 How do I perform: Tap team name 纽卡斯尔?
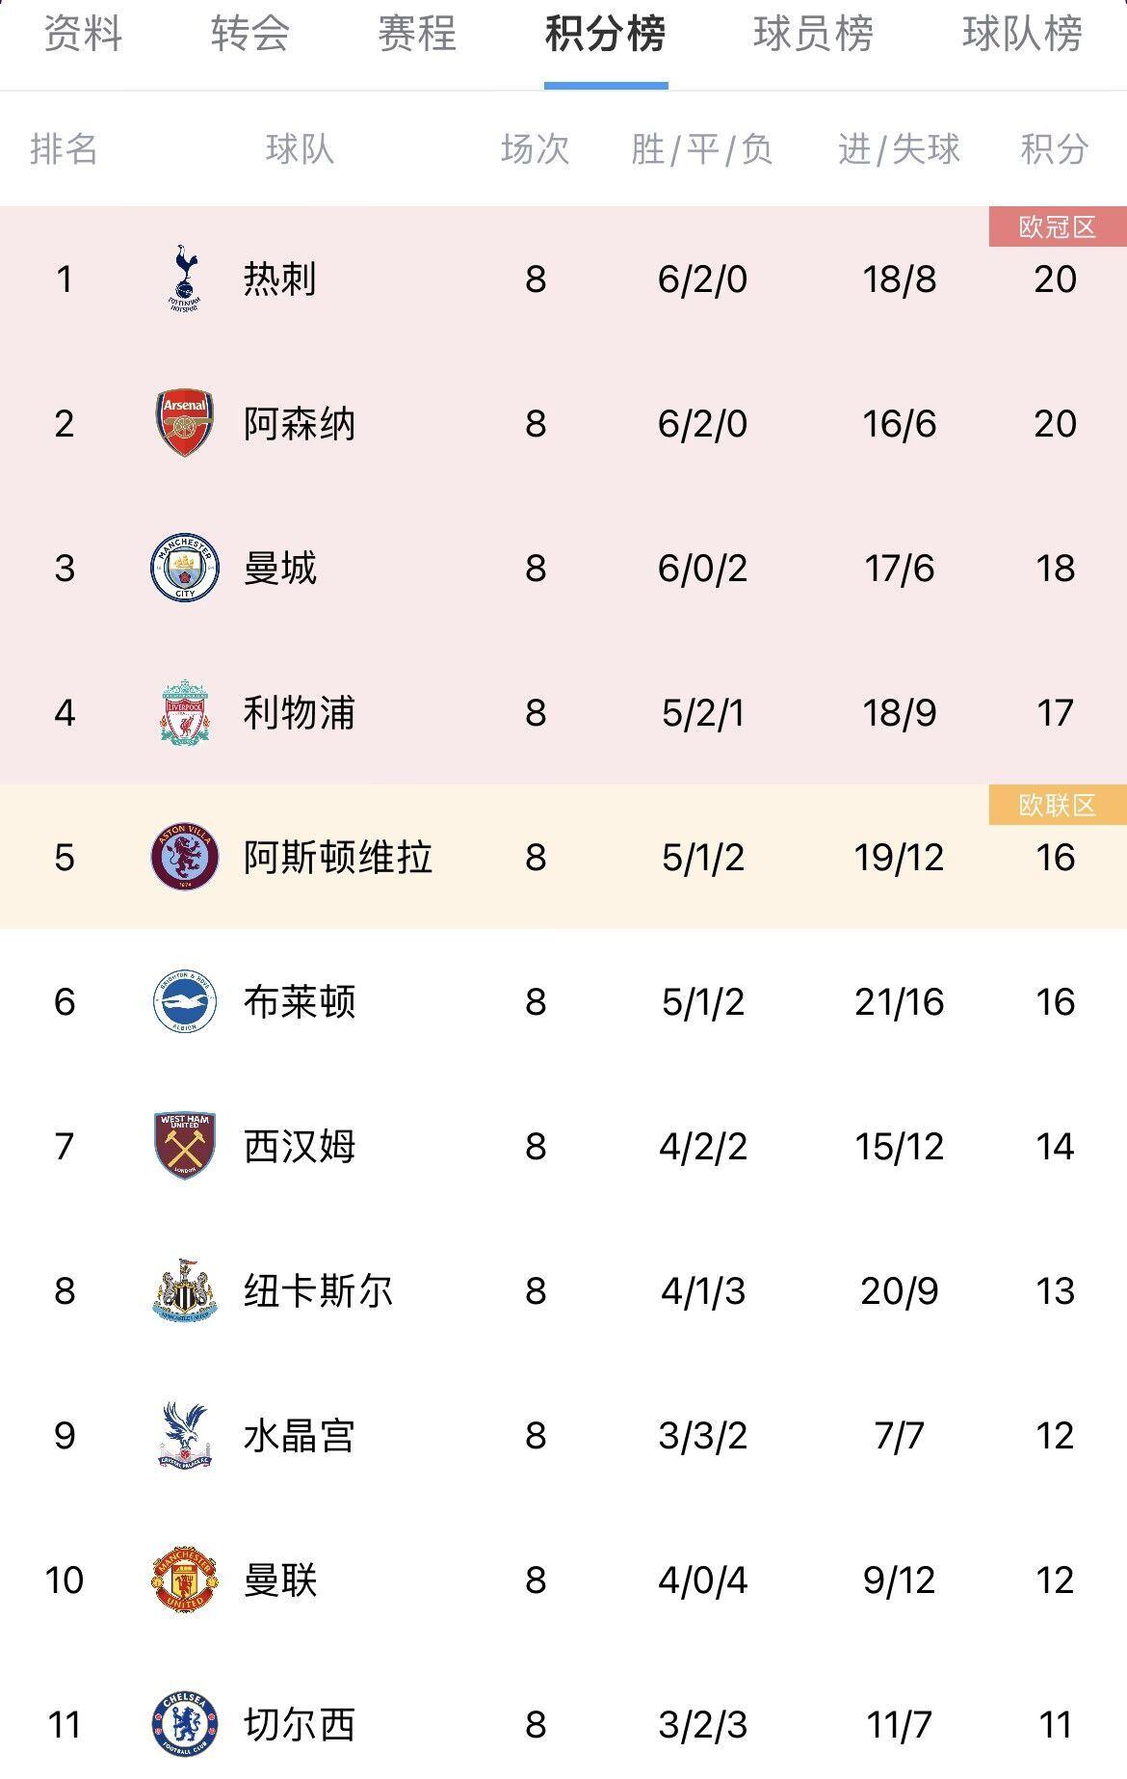pos(318,1290)
